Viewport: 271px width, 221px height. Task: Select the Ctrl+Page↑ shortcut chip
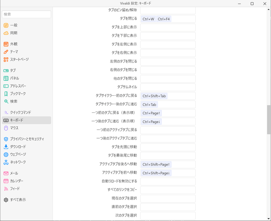(151, 113)
